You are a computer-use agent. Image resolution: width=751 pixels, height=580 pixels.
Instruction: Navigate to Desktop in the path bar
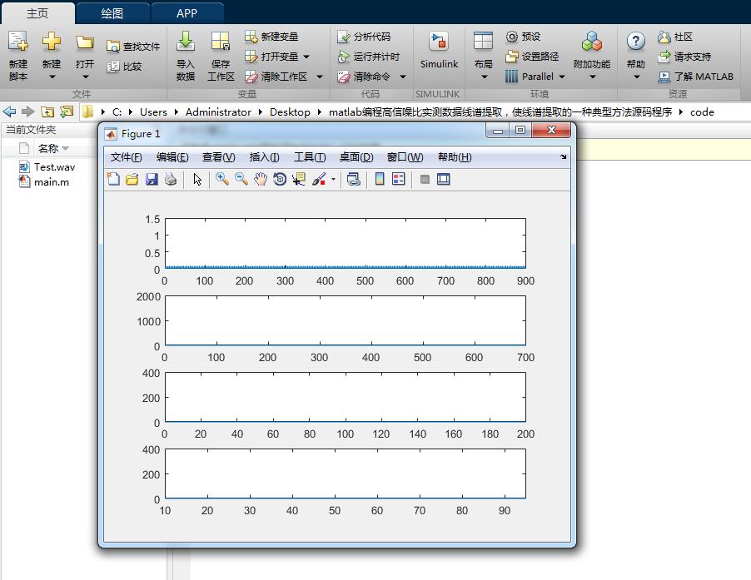290,112
